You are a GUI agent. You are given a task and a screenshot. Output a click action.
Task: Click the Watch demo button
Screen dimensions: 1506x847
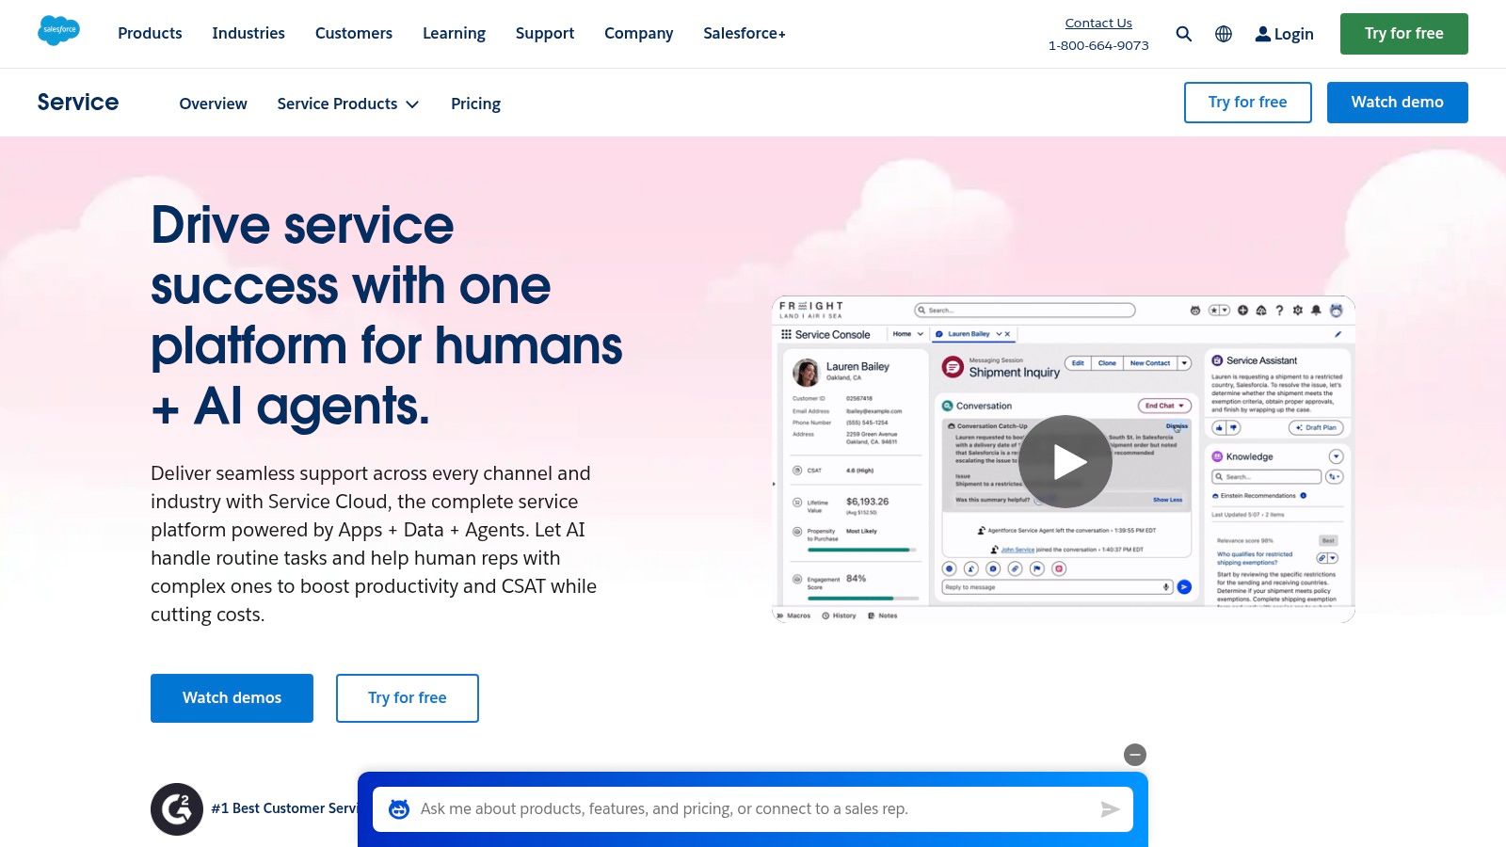click(1398, 102)
